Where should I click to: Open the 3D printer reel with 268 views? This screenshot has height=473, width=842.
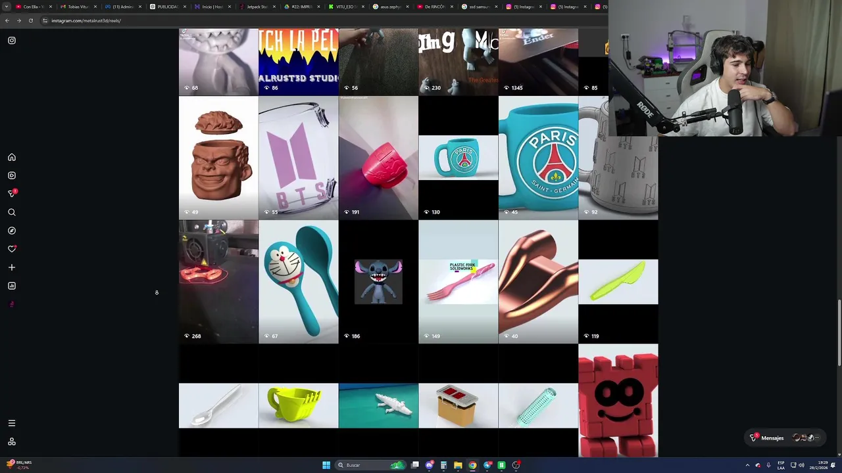(x=218, y=282)
